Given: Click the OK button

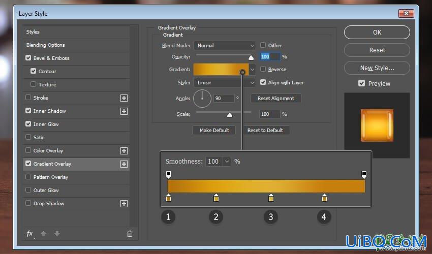Looking at the screenshot, I should click(377, 33).
